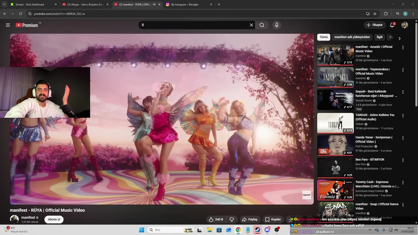Screen dimensions: 418x235
Task: Open the tab search dropdown arrow
Action: 4,5
